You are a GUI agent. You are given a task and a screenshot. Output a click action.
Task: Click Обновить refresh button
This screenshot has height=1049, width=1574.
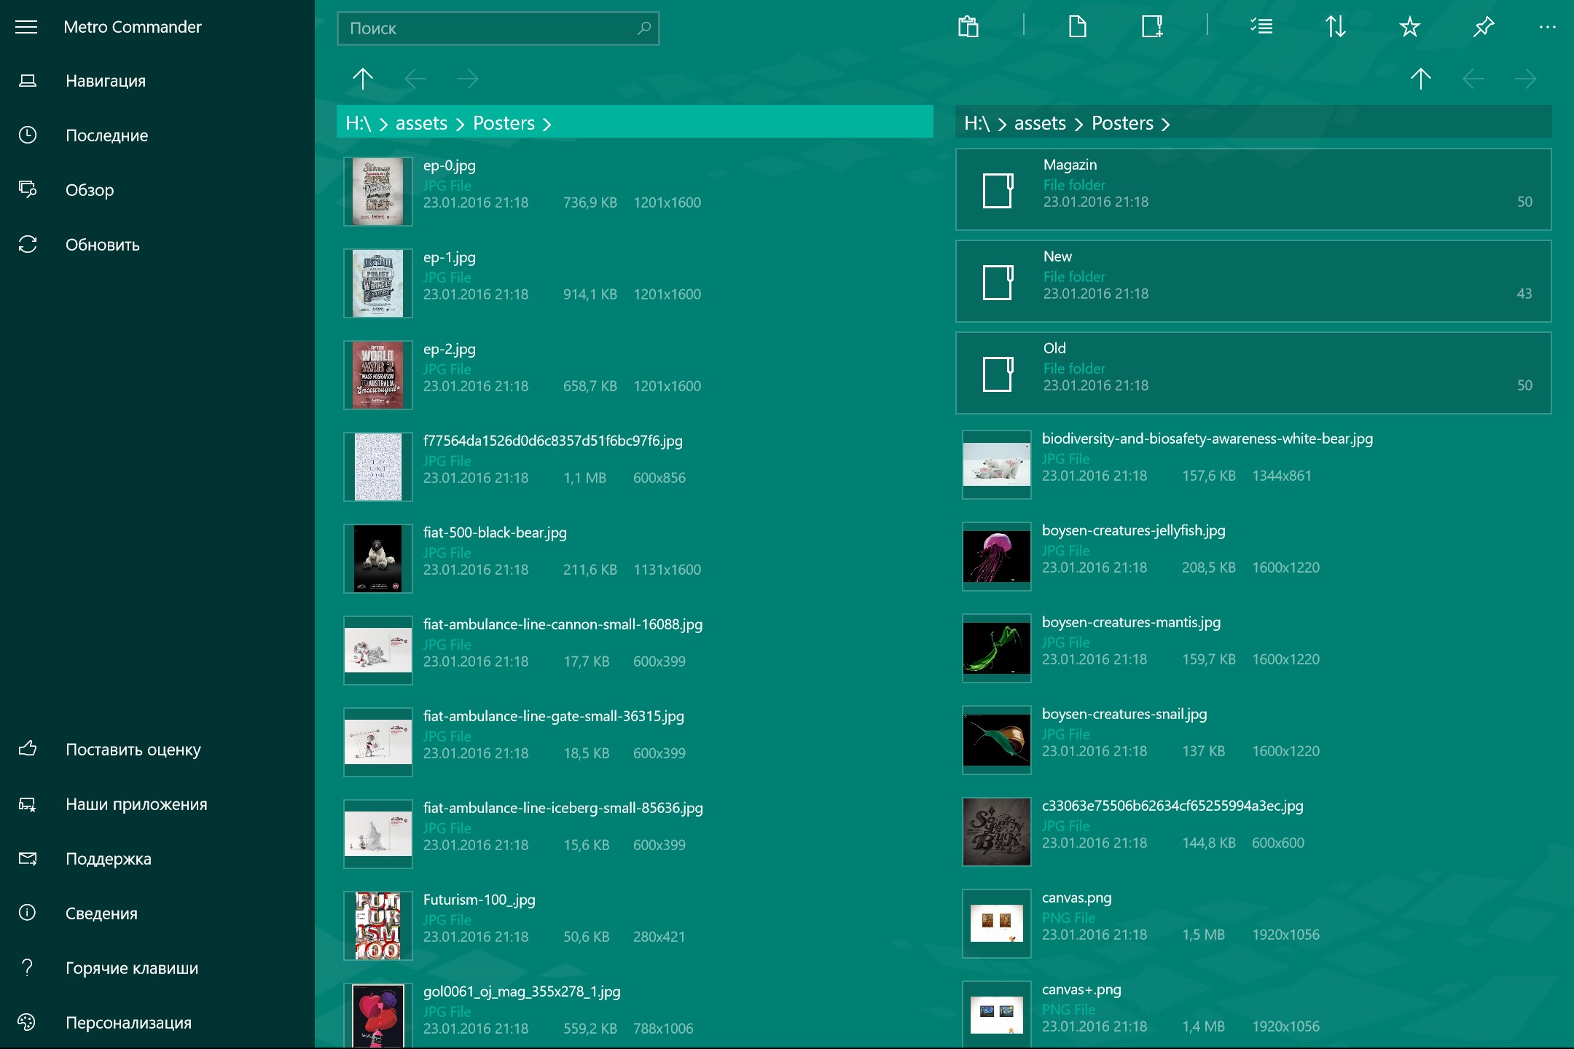103,243
